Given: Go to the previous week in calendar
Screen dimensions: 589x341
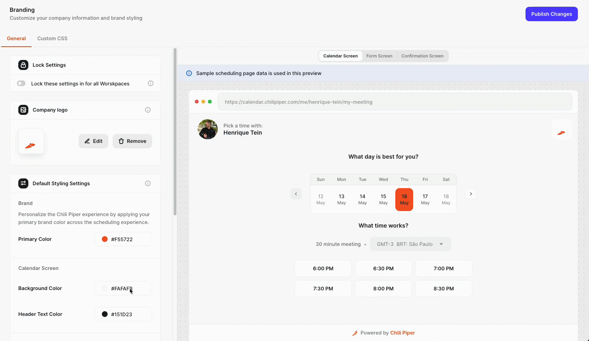Looking at the screenshot, I should (x=296, y=194).
